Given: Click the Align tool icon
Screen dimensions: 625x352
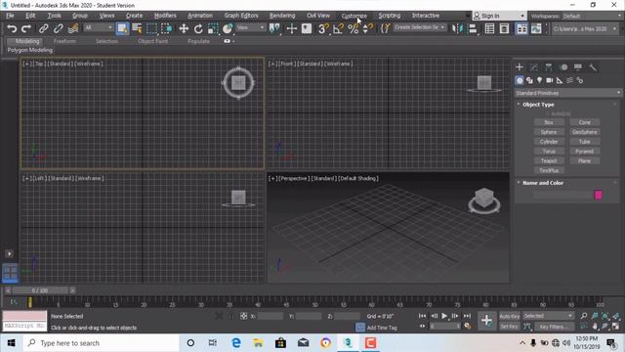Looking at the screenshot, I should coord(473,28).
